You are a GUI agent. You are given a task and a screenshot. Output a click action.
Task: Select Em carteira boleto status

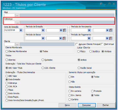pos(69,91)
